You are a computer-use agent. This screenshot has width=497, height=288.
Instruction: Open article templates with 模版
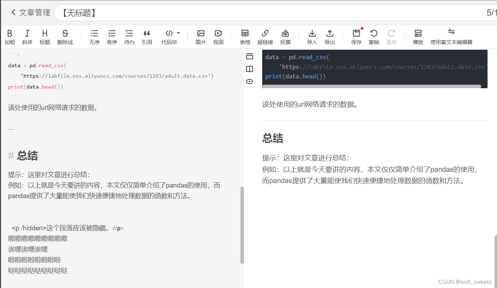[418, 37]
